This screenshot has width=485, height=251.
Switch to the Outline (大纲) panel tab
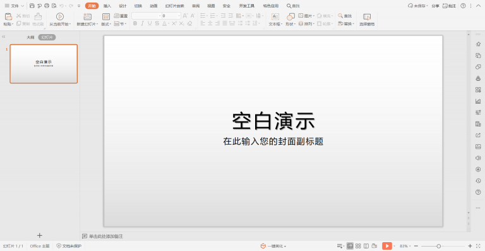(x=30, y=37)
